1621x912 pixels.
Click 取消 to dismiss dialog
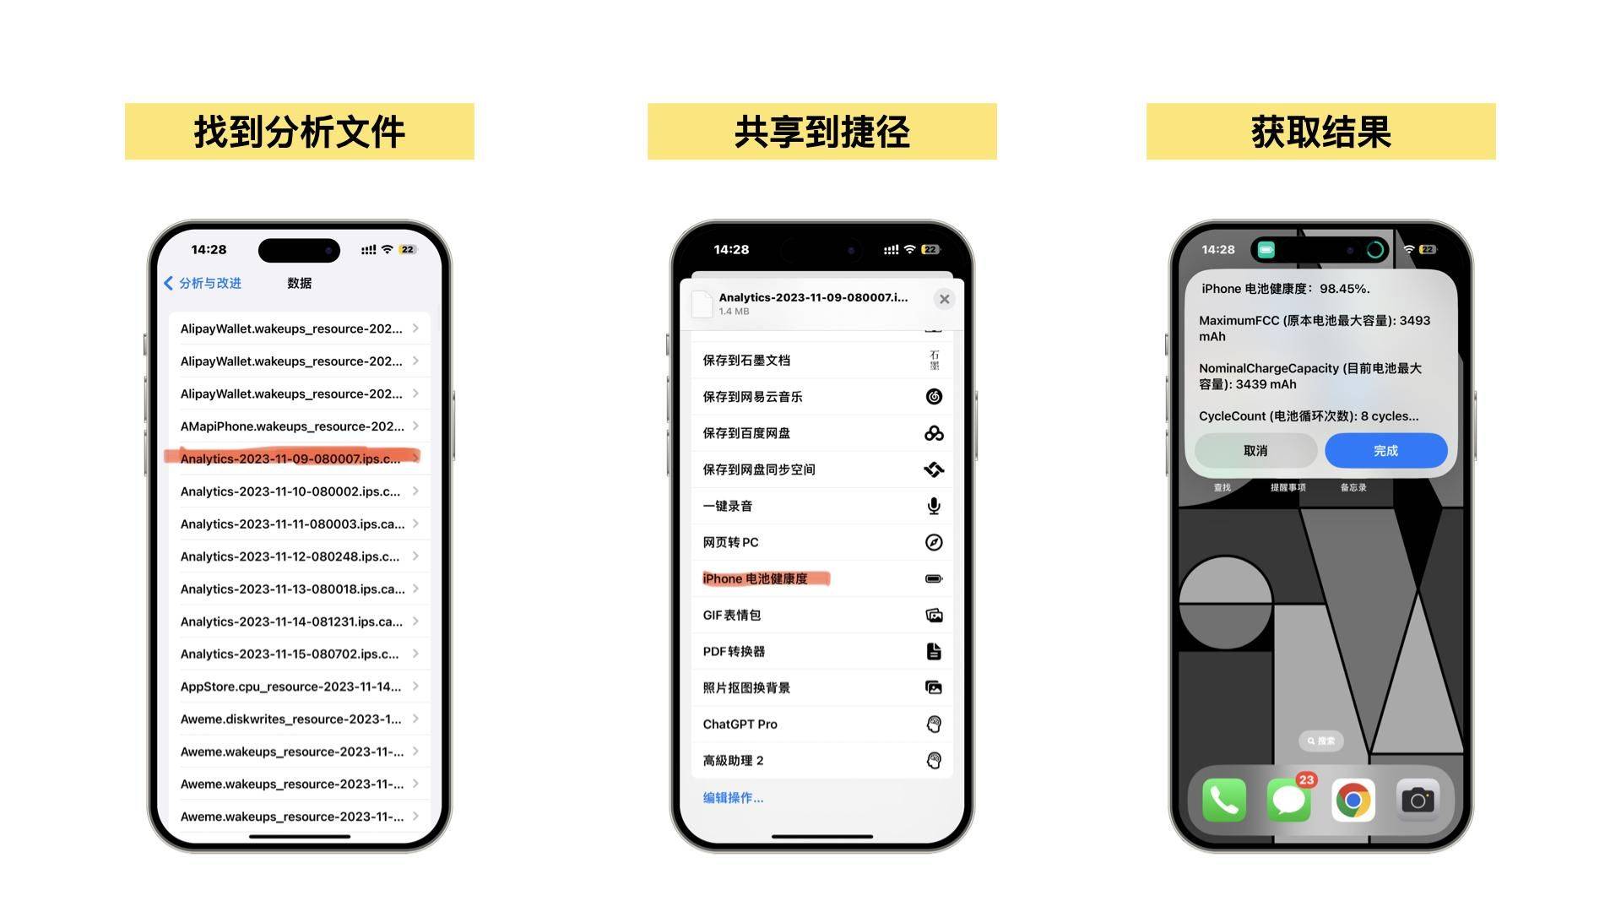tap(1255, 450)
